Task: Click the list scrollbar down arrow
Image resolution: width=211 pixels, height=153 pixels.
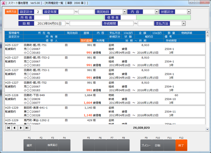Action: tap(207, 129)
